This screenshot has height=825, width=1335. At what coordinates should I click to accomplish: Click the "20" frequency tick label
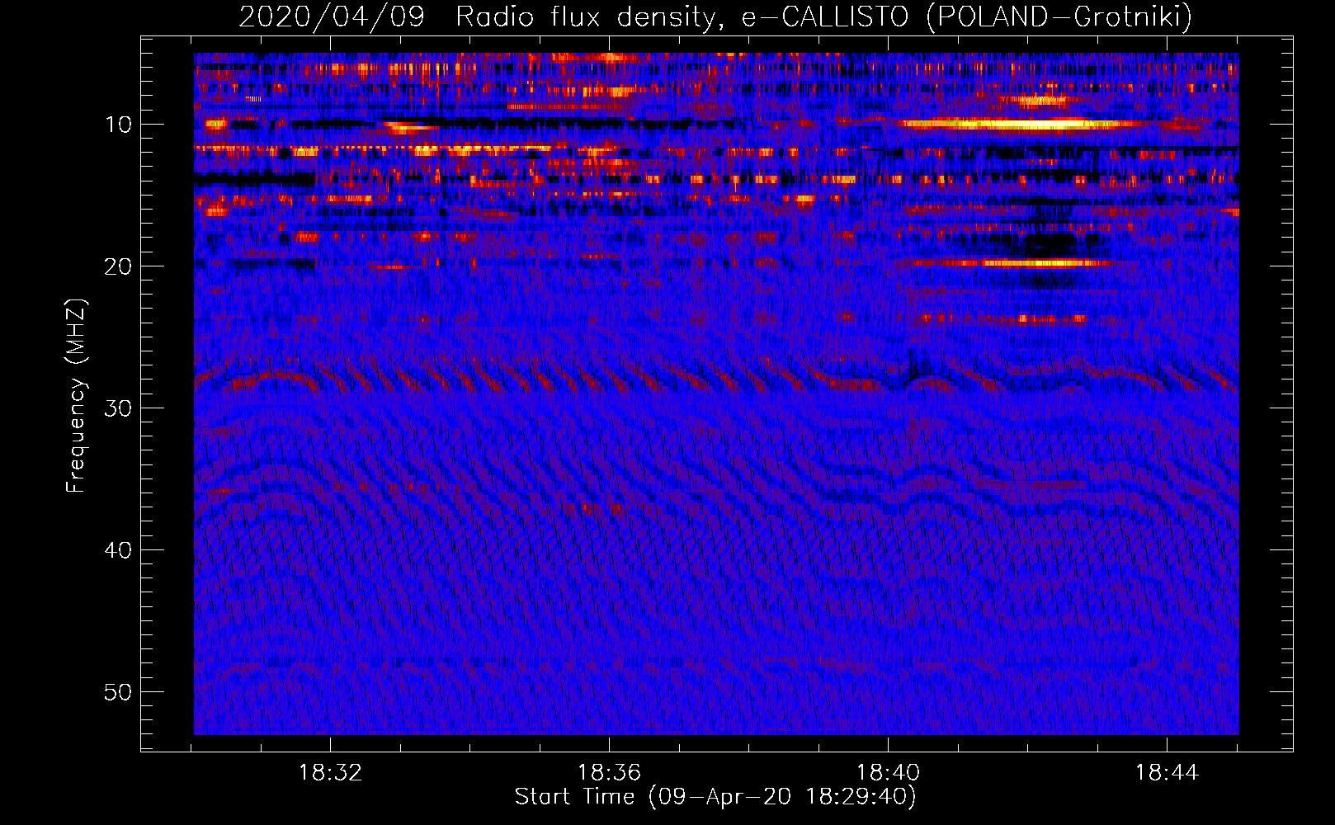[118, 266]
